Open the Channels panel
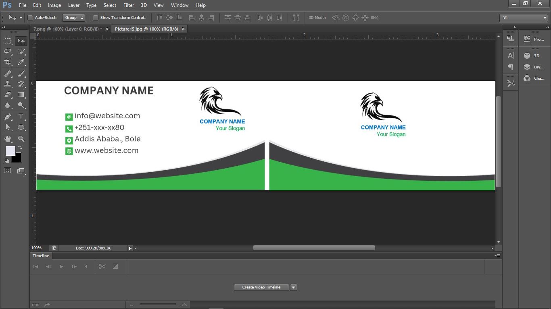This screenshot has height=309, width=551. [534, 78]
